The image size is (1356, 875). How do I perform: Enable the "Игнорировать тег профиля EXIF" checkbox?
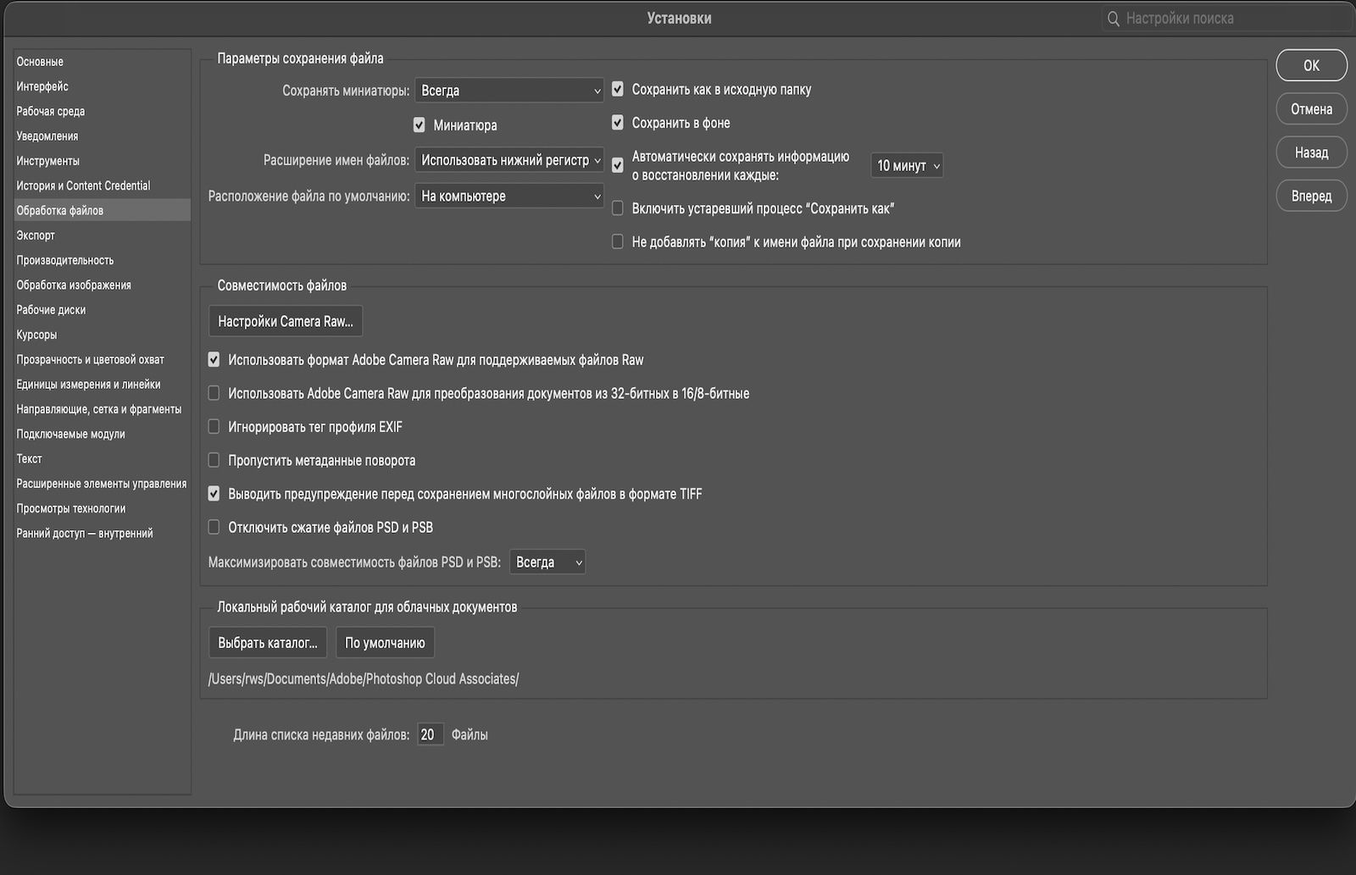pyautogui.click(x=214, y=426)
